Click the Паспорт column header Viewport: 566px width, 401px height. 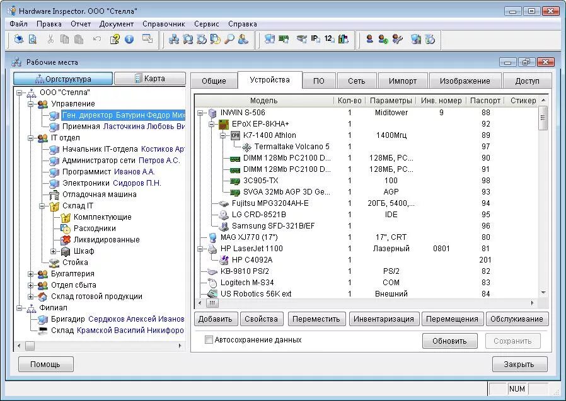point(485,101)
